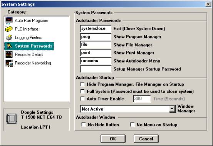Click the Exit password field containing systemclose
Viewport: 213px width, 146px height.
96,28
